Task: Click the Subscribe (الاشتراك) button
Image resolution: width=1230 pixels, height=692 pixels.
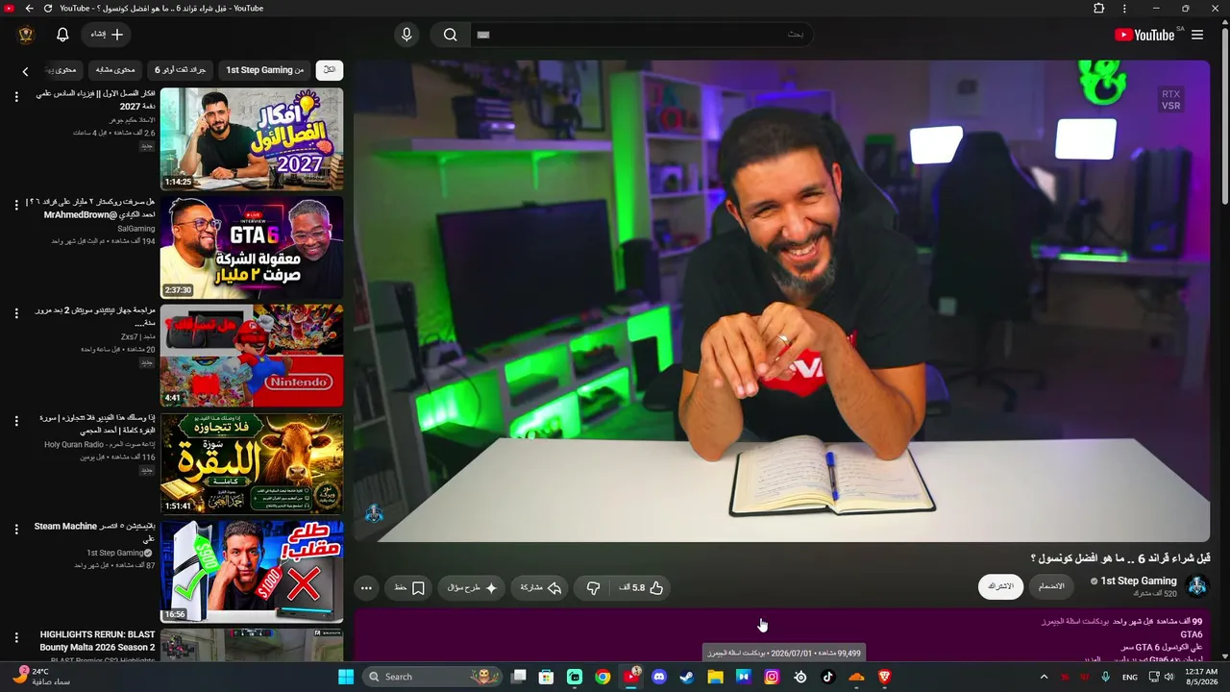Action: pyautogui.click(x=1000, y=586)
